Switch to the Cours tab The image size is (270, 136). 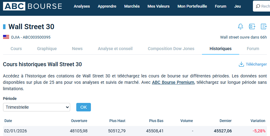click(16, 49)
